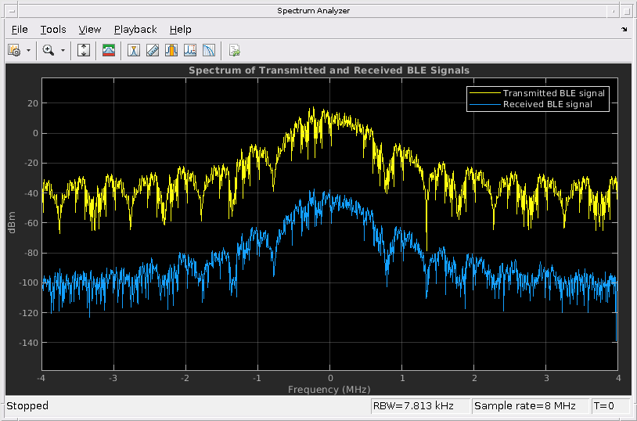Click the blue-peaks Distortion Measurements icon
Image resolution: width=637 pixels, height=421 pixels.
point(190,50)
